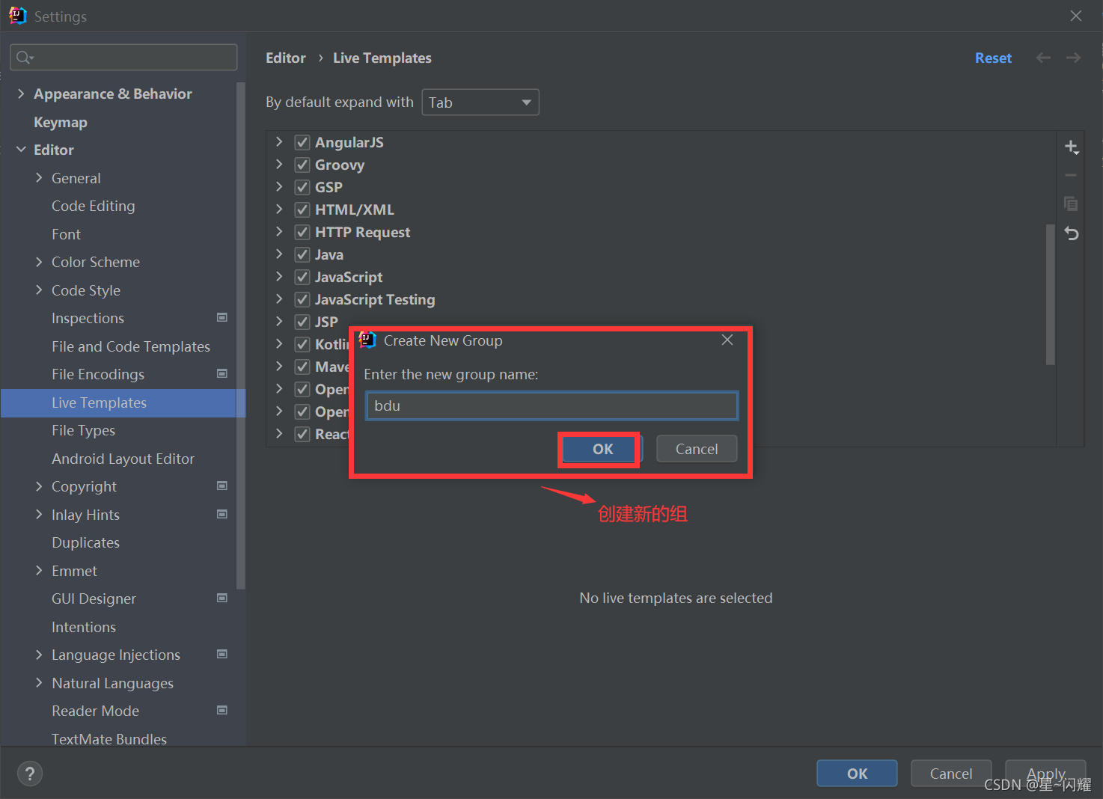Viewport: 1103px width, 799px height.
Task: Uncheck the JSP template group
Action: pos(302,322)
